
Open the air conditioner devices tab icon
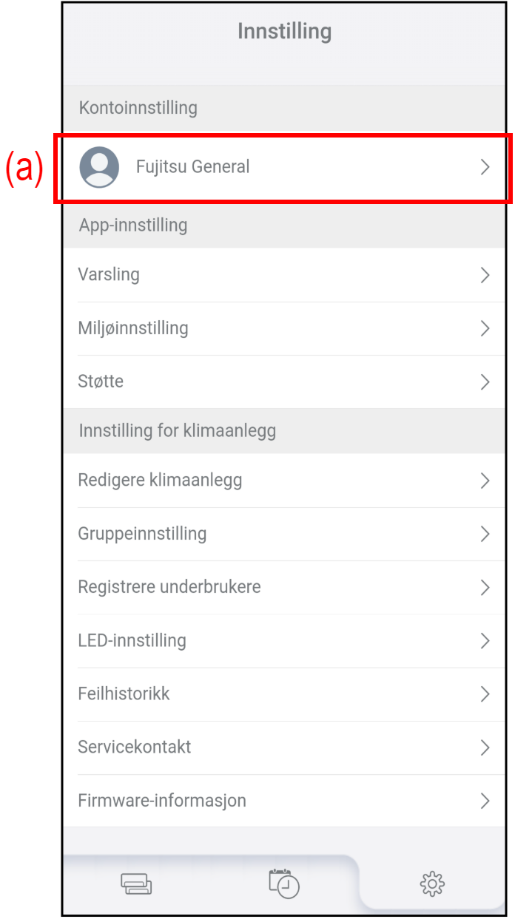(136, 884)
